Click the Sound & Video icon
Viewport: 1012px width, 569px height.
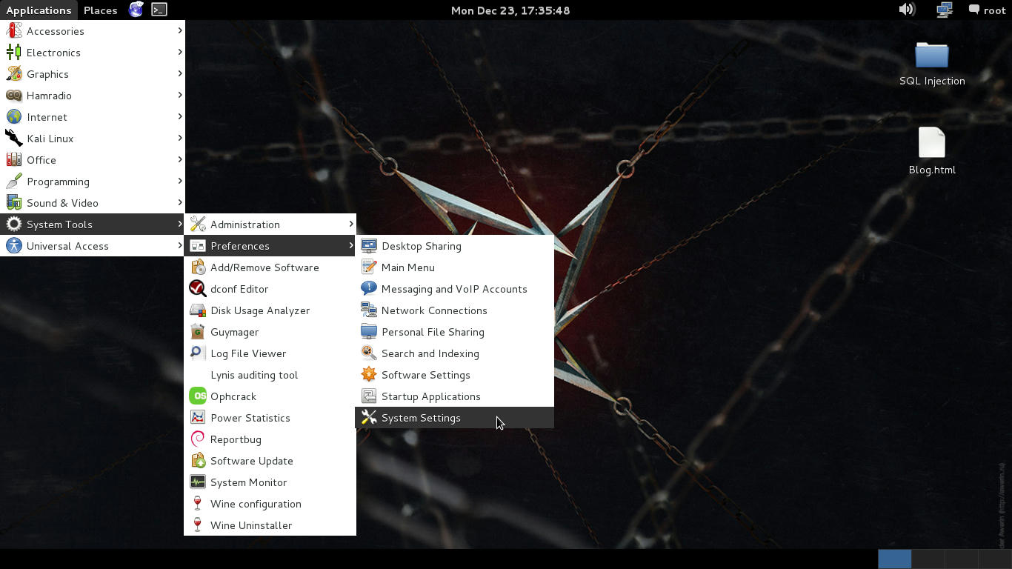(x=14, y=203)
